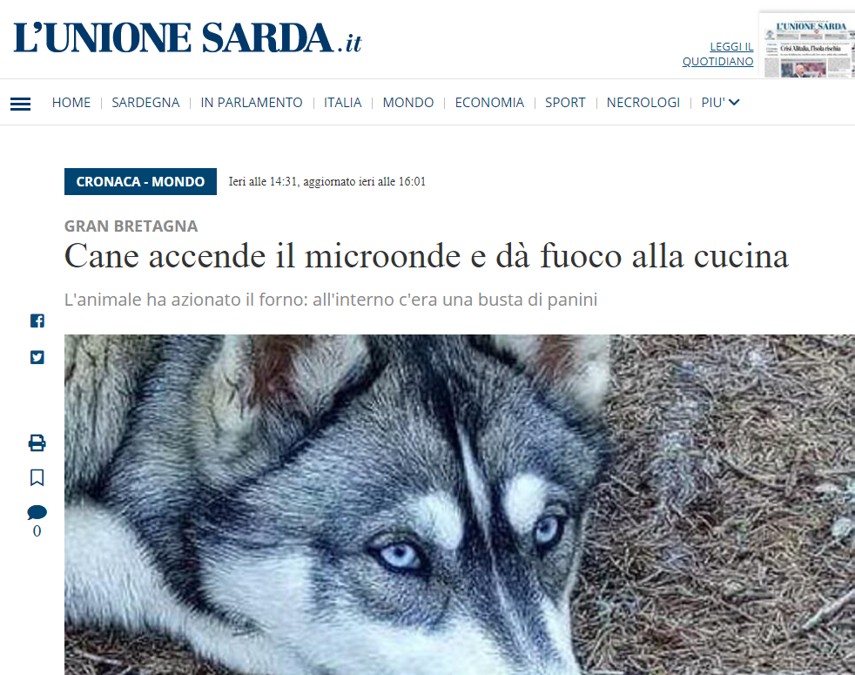
Task: Open comments via speech bubble icon
Action: (37, 512)
